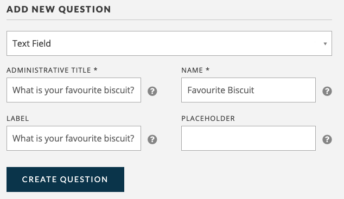Click the 'Favourite Biscuit' text in Name box

coord(221,90)
